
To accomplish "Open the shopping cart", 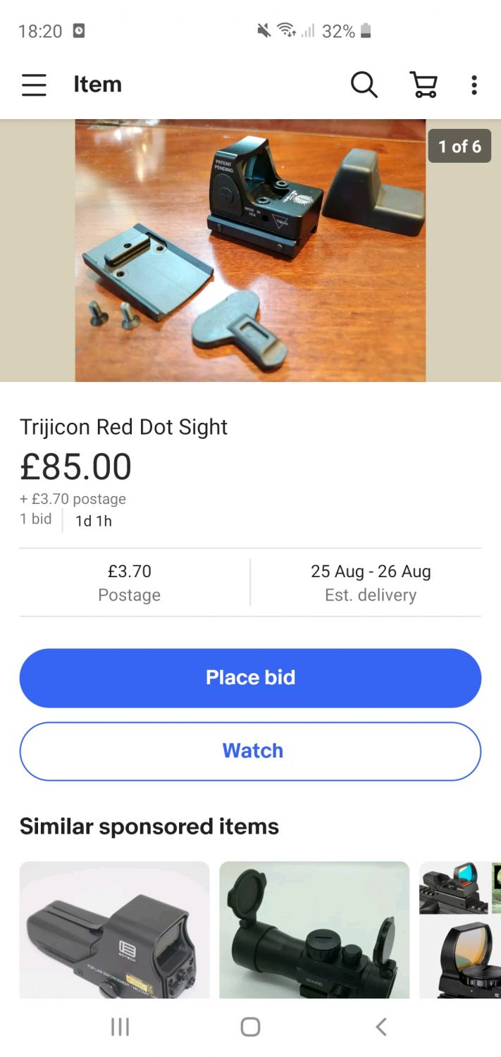I will click(x=423, y=85).
